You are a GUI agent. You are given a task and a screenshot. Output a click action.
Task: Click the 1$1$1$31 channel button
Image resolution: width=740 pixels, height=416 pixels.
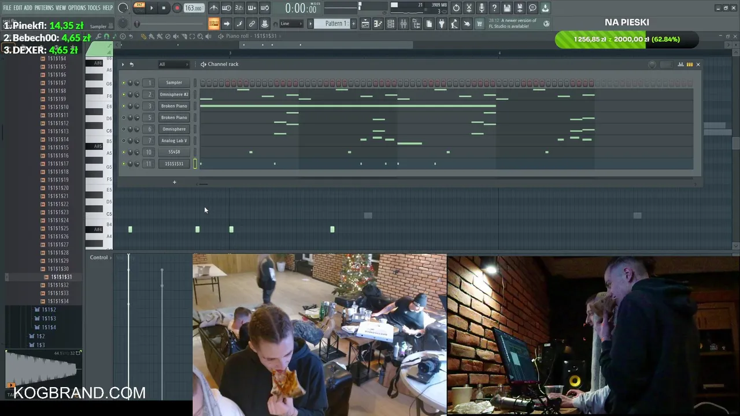(x=174, y=164)
